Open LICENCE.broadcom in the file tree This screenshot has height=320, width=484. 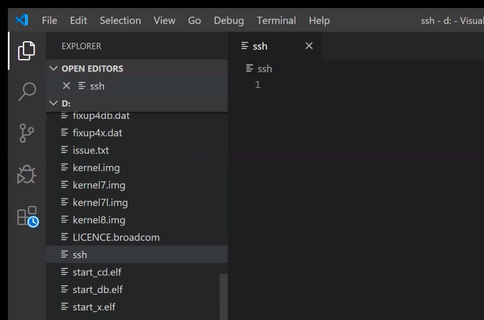tap(137, 237)
